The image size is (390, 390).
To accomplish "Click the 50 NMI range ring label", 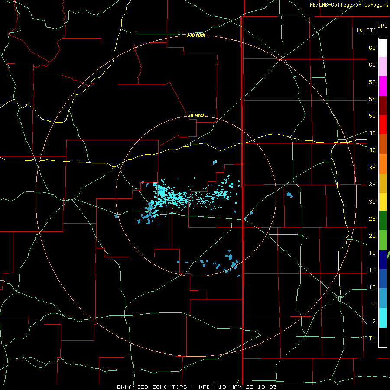I will tap(196, 115).
